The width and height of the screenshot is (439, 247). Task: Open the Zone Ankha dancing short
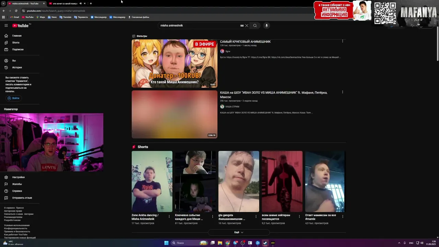coord(152,181)
